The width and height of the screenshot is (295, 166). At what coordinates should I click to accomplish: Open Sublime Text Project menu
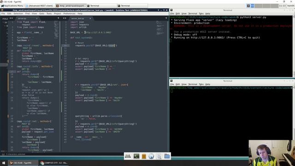click(57, 13)
